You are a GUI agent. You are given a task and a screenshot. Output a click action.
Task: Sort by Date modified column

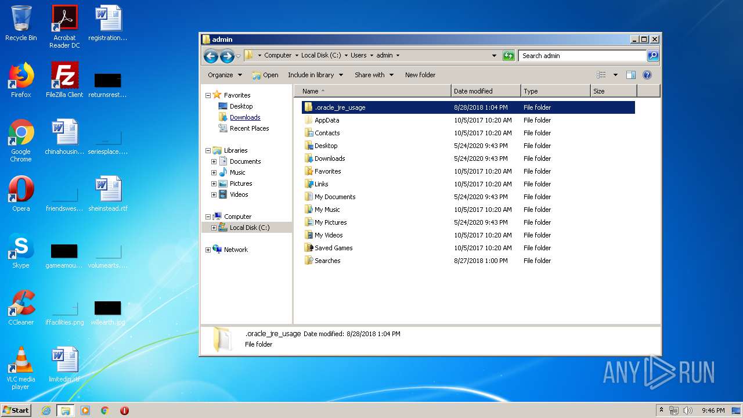point(486,91)
